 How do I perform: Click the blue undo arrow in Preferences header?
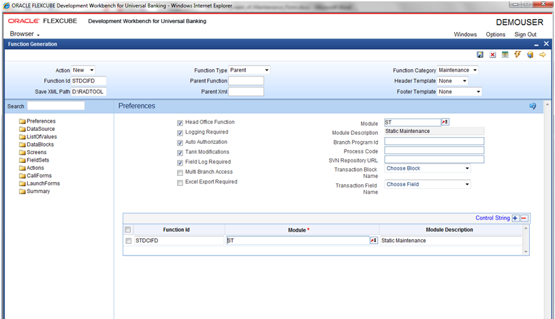pyautogui.click(x=533, y=106)
